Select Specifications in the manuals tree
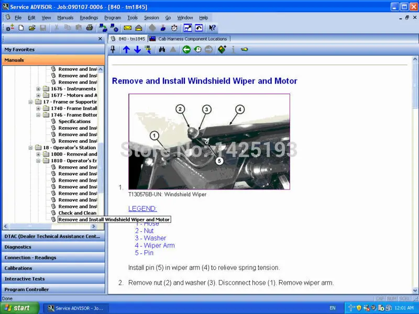419x314 pixels. 74,121
